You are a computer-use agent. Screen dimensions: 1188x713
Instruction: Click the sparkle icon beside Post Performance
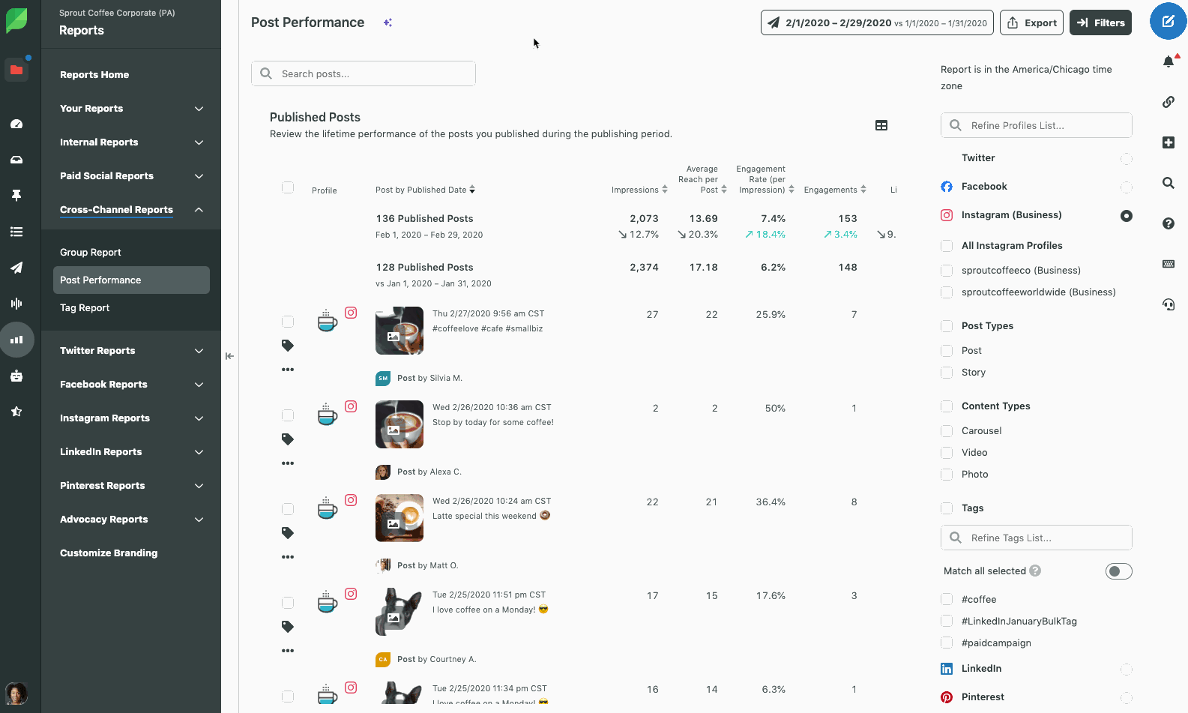tap(388, 22)
